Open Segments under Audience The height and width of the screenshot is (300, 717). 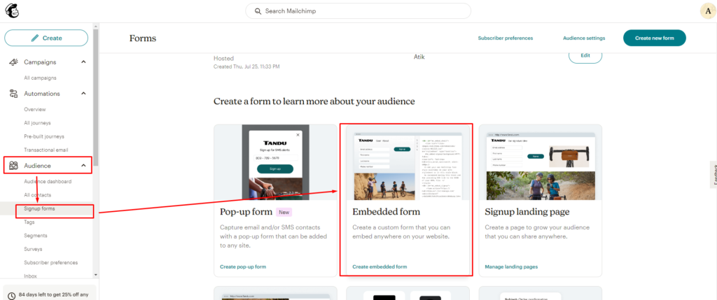36,236
